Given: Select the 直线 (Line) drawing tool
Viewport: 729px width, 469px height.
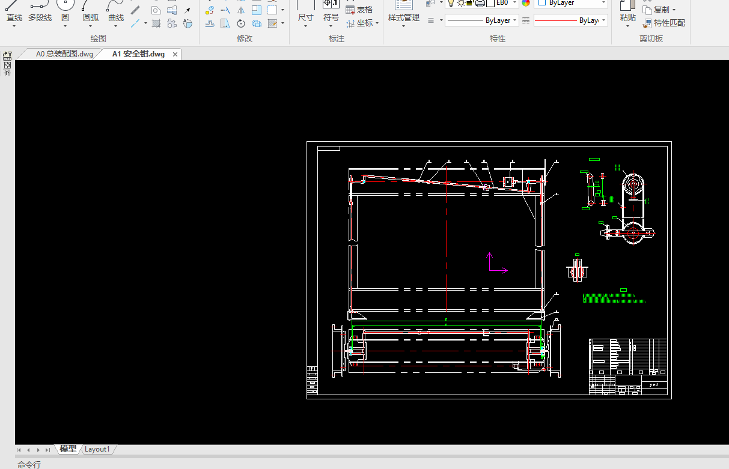Looking at the screenshot, I should (14, 13).
